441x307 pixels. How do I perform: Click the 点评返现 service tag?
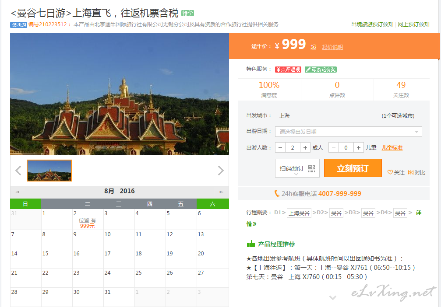pyautogui.click(x=288, y=70)
